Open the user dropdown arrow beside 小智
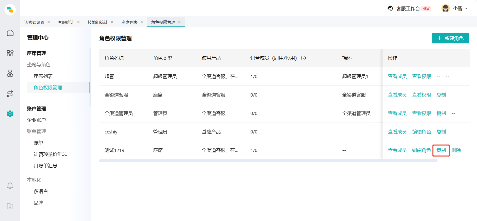The height and width of the screenshot is (221, 477). tap(466, 8)
